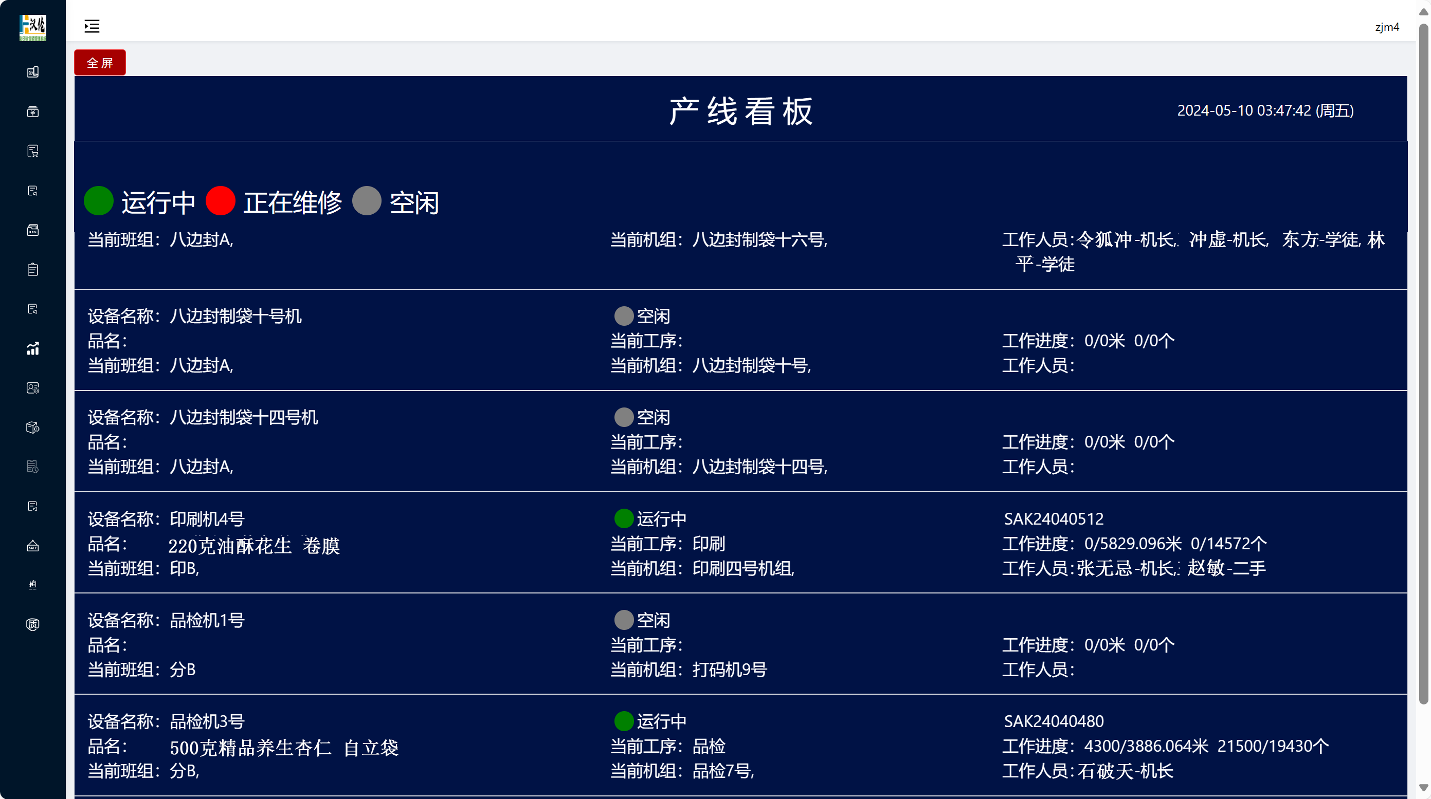Click the running status dot for 印刷机4号
Image resolution: width=1431 pixels, height=799 pixels.
click(x=624, y=518)
